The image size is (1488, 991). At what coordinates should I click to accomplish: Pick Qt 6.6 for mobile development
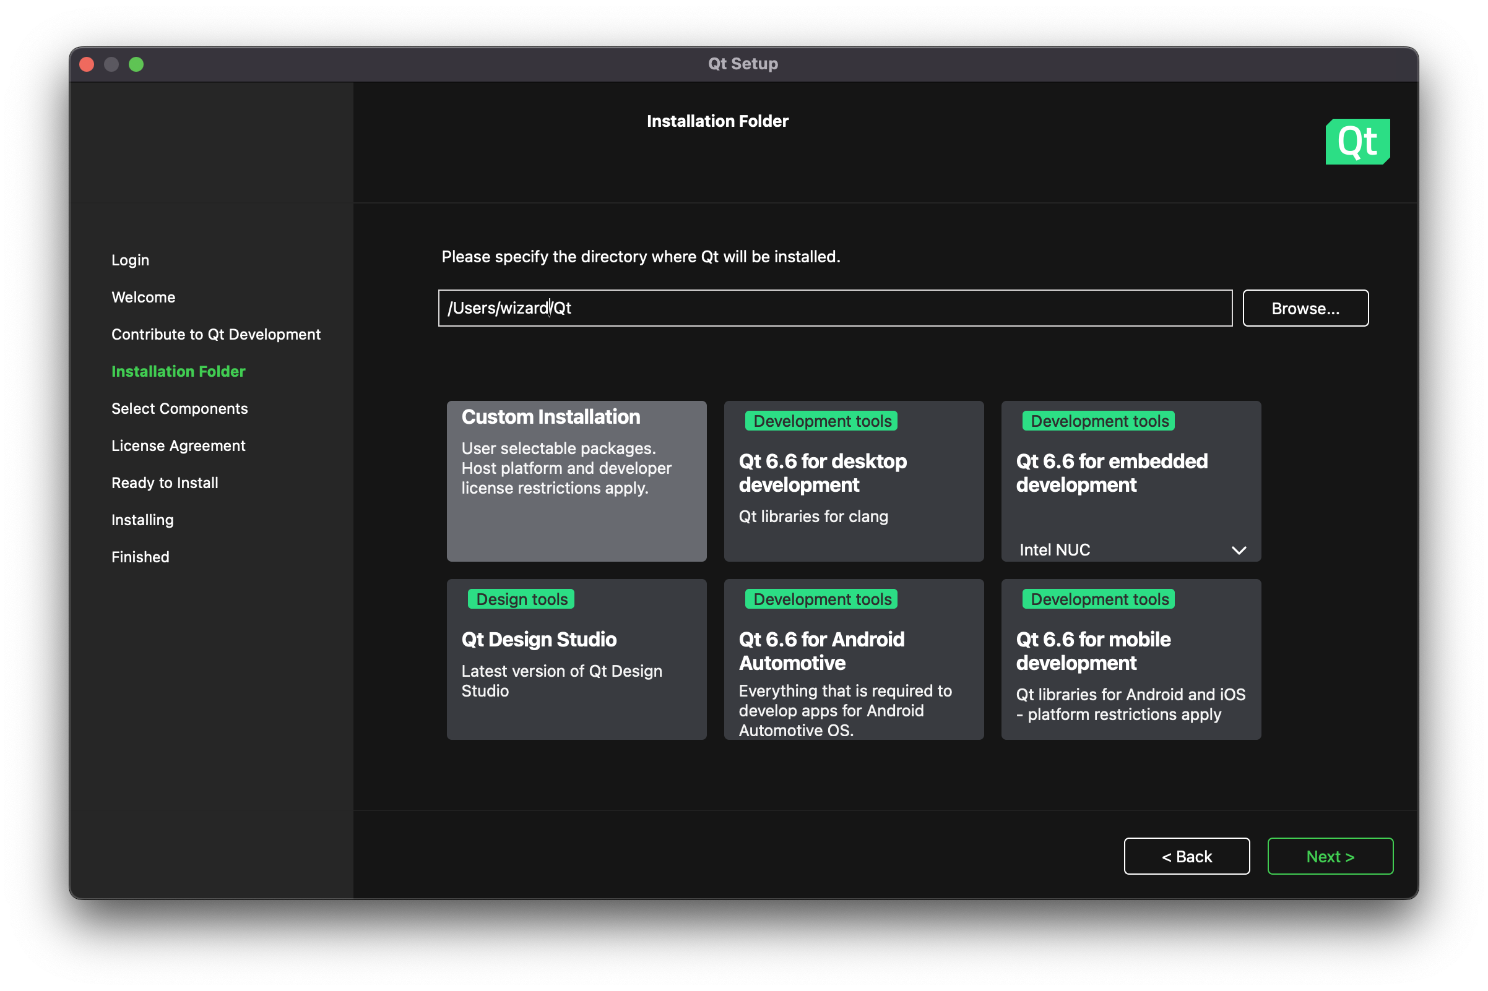pos(1130,659)
